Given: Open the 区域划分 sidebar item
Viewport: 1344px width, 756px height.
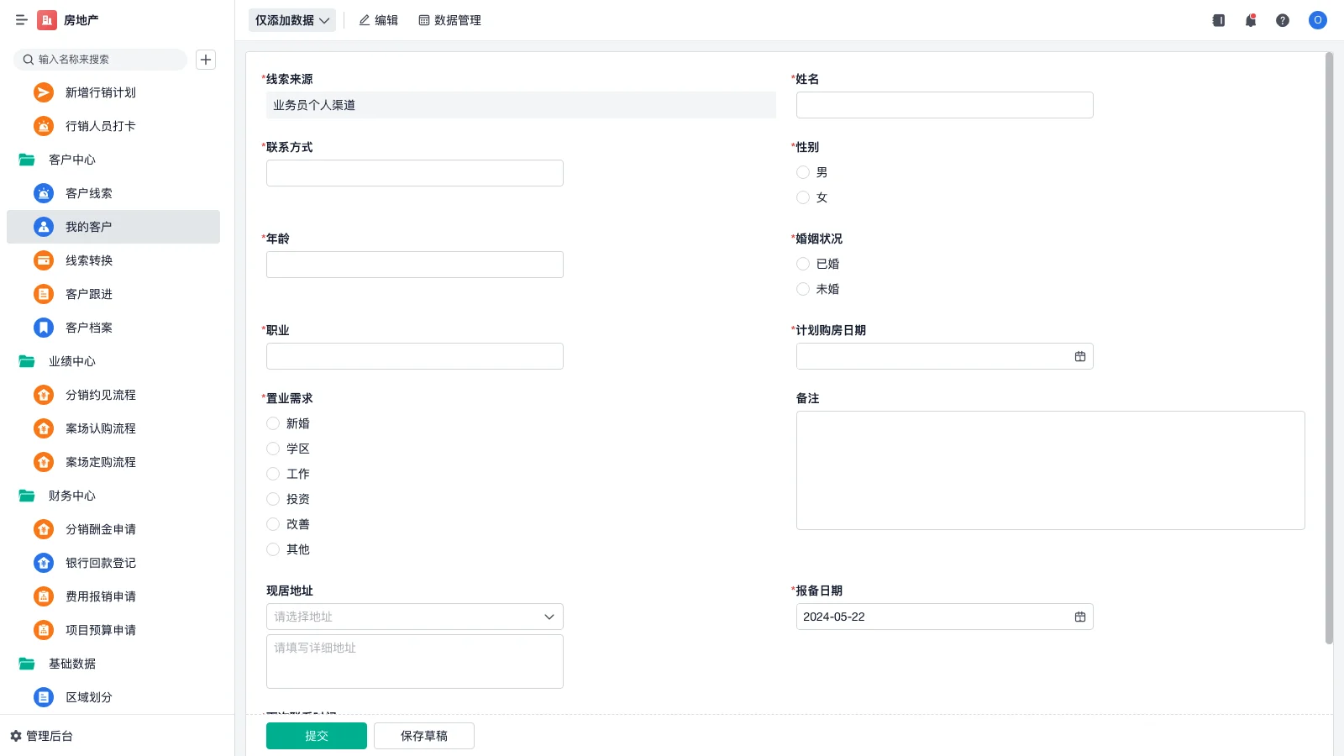Looking at the screenshot, I should click(x=87, y=696).
